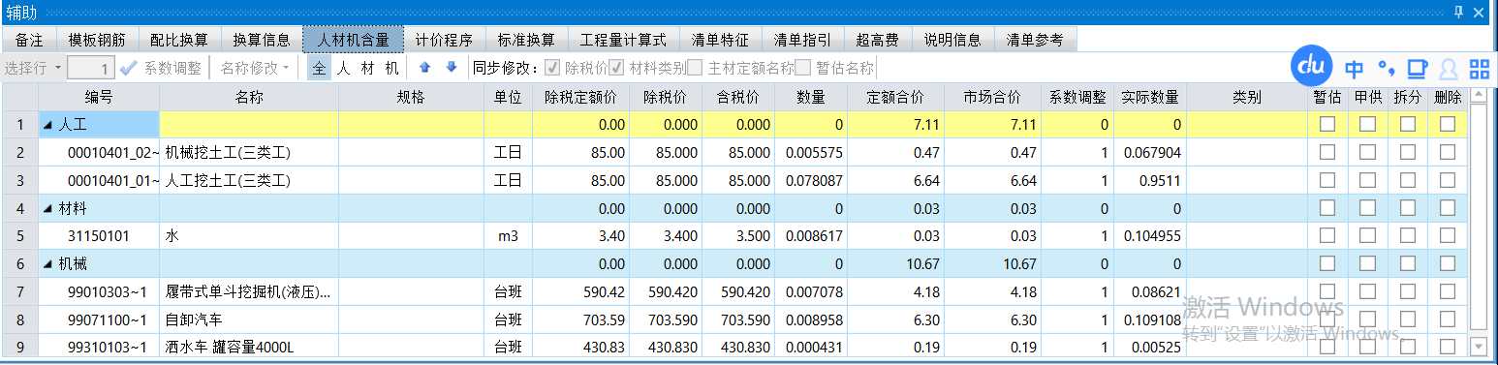Open the 工程量计算式 tab
Screen dimensions: 1498x365
(x=623, y=40)
